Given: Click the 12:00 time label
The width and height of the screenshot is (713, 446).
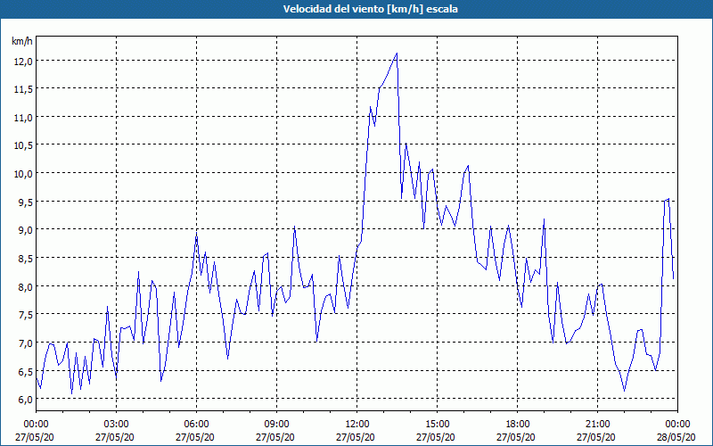Looking at the screenshot, I should [x=357, y=425].
